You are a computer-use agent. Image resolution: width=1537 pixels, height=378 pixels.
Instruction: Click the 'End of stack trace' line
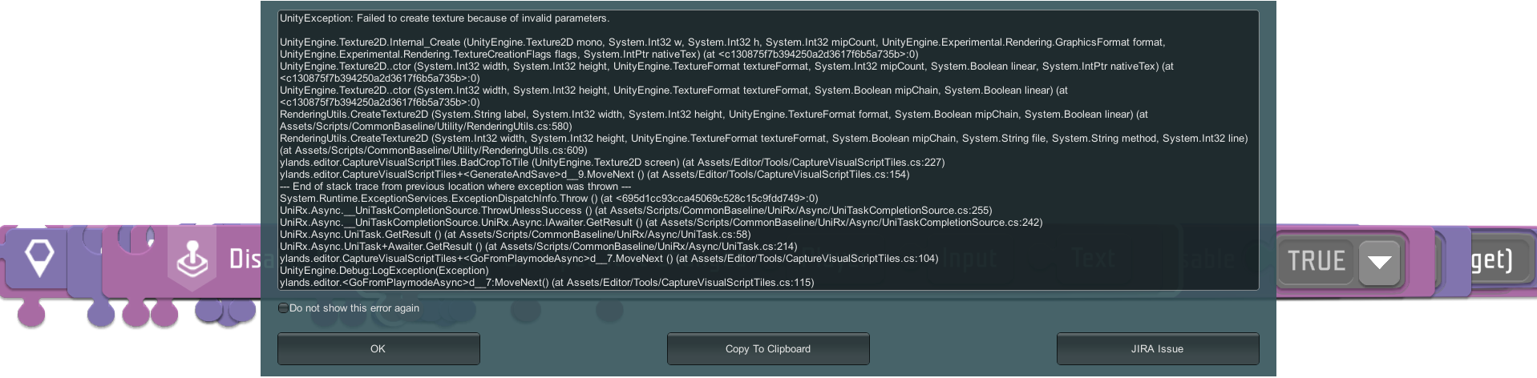pyautogui.click(x=455, y=187)
